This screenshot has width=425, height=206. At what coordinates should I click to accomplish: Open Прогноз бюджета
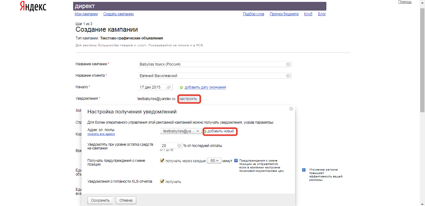pyautogui.click(x=284, y=14)
